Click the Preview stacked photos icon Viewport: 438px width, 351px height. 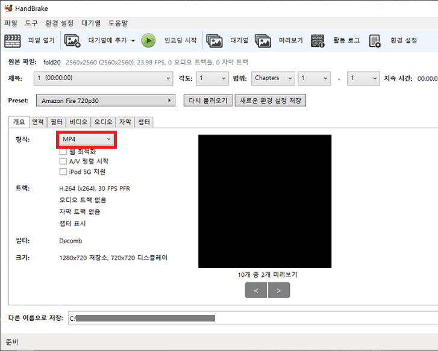[263, 41]
